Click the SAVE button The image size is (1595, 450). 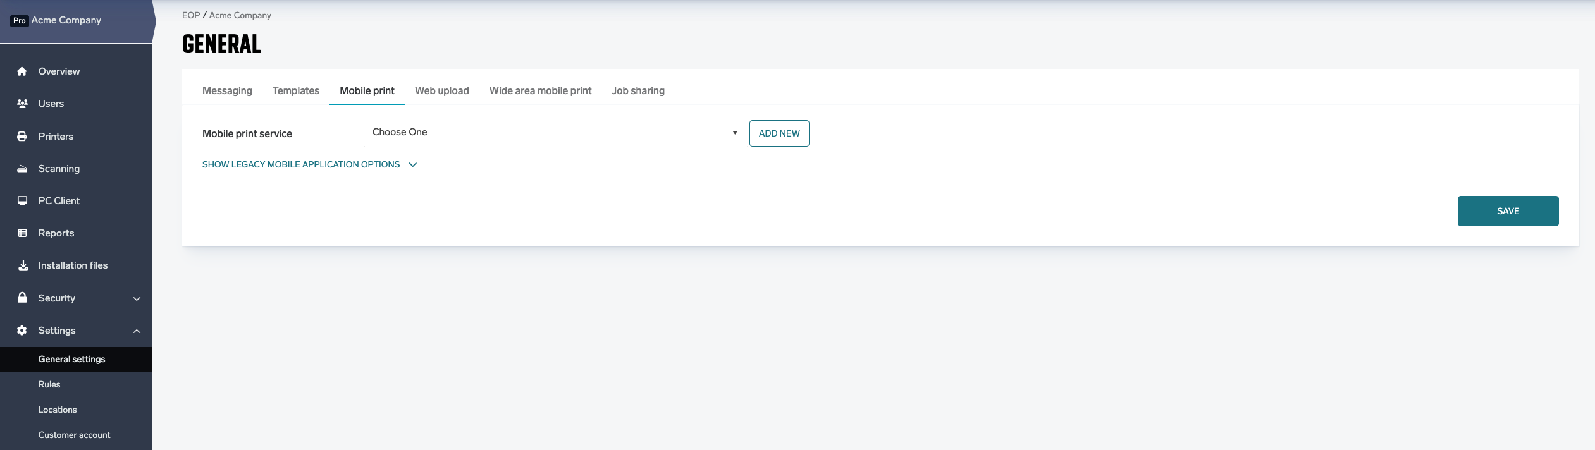pos(1507,211)
